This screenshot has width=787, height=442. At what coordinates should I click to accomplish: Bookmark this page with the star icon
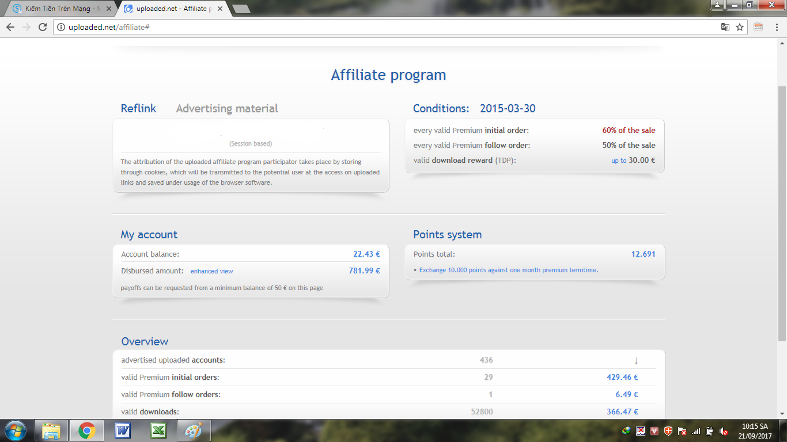point(740,27)
